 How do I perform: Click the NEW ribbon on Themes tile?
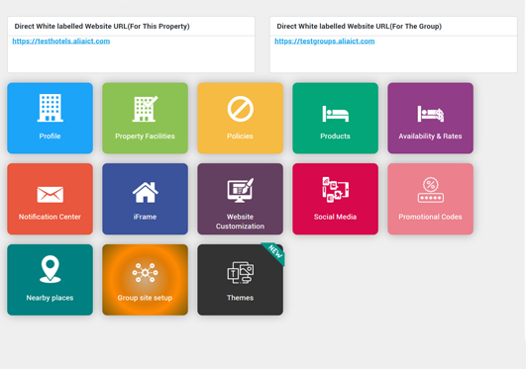point(274,253)
